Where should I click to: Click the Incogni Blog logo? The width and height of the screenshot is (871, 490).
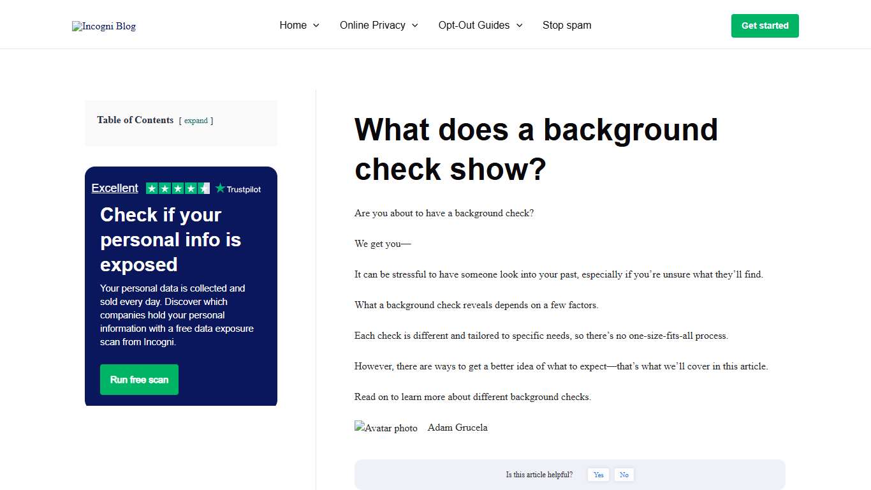pos(103,26)
